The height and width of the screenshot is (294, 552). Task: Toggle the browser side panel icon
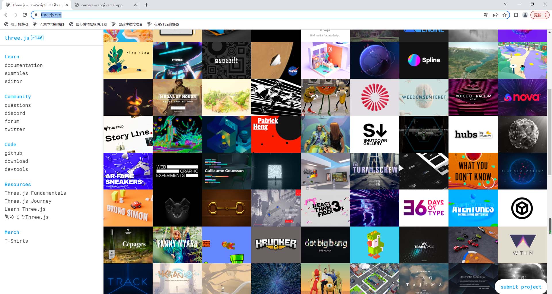click(516, 15)
